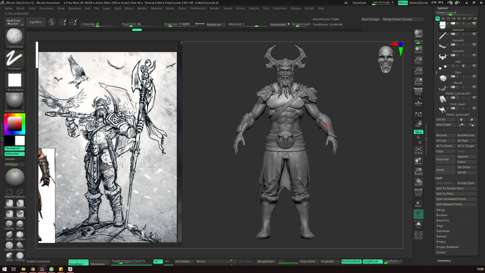This screenshot has height=273, width=485.
Task: Open the Windows Start menu
Action: 4,269
